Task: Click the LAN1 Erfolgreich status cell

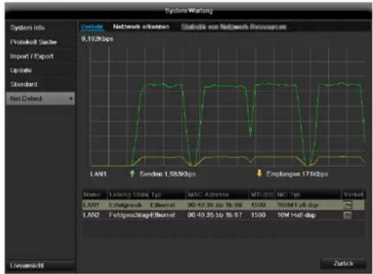Action: pyautogui.click(x=125, y=205)
